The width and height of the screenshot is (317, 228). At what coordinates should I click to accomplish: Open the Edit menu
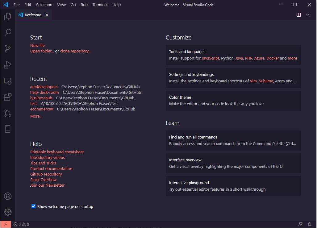[28, 5]
